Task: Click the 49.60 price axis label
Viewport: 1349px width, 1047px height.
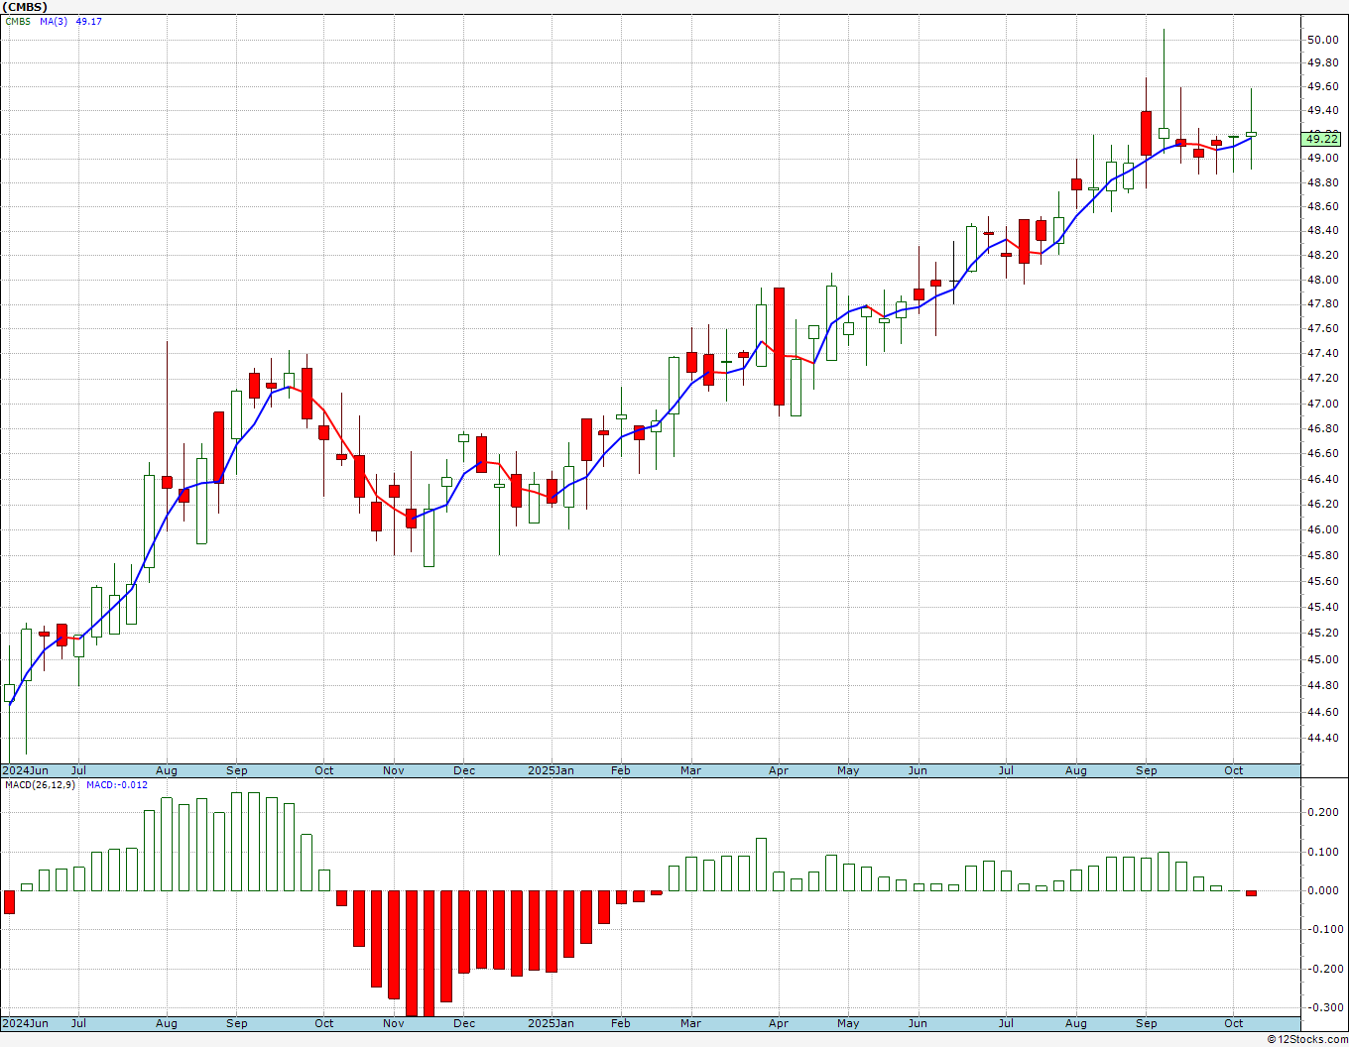Action: [x=1323, y=86]
